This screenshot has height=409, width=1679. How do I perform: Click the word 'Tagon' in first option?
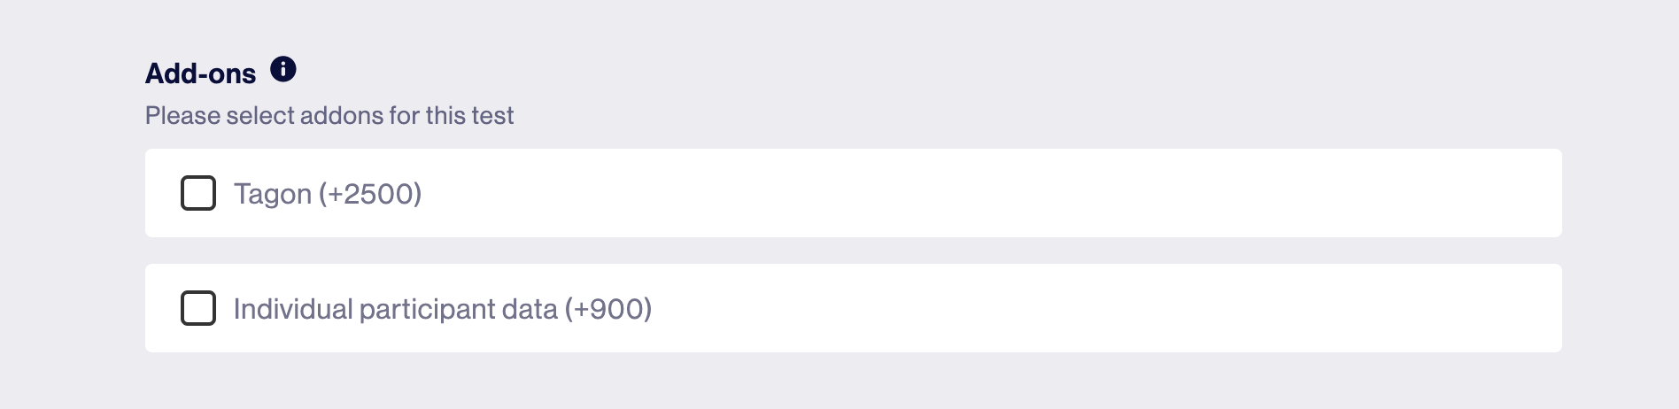[x=273, y=195]
